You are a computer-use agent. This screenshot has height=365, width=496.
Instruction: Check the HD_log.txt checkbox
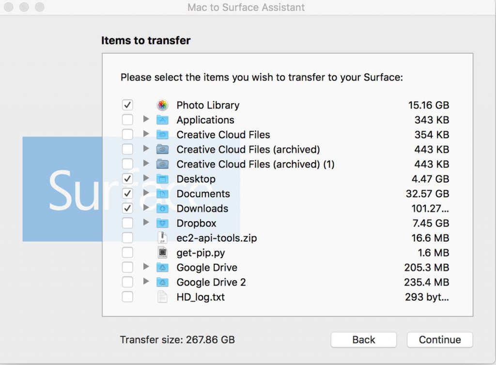[x=127, y=297]
